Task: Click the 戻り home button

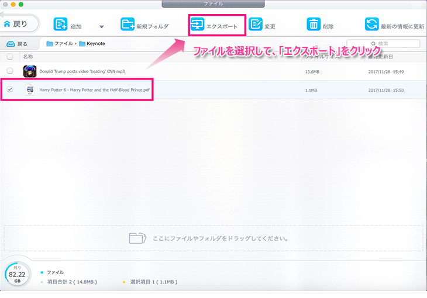Action: [19, 24]
